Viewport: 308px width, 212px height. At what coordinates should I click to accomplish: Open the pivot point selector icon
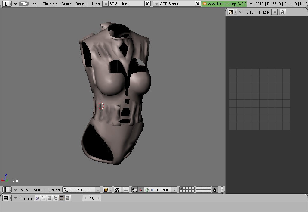click(x=118, y=190)
